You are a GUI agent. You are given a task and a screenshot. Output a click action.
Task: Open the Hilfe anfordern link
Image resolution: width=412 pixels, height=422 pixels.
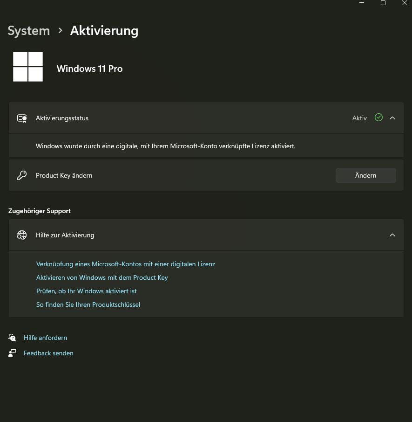tap(46, 338)
